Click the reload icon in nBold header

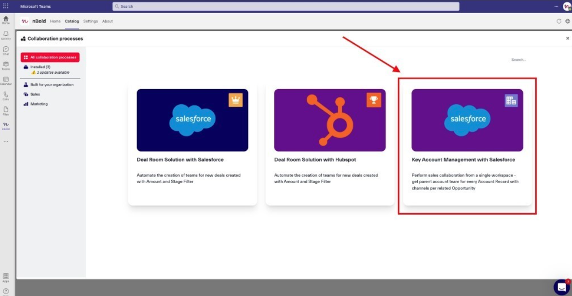click(559, 21)
